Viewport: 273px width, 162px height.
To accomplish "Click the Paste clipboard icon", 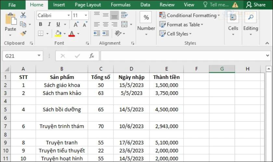I will pyautogui.click(x=11, y=19).
